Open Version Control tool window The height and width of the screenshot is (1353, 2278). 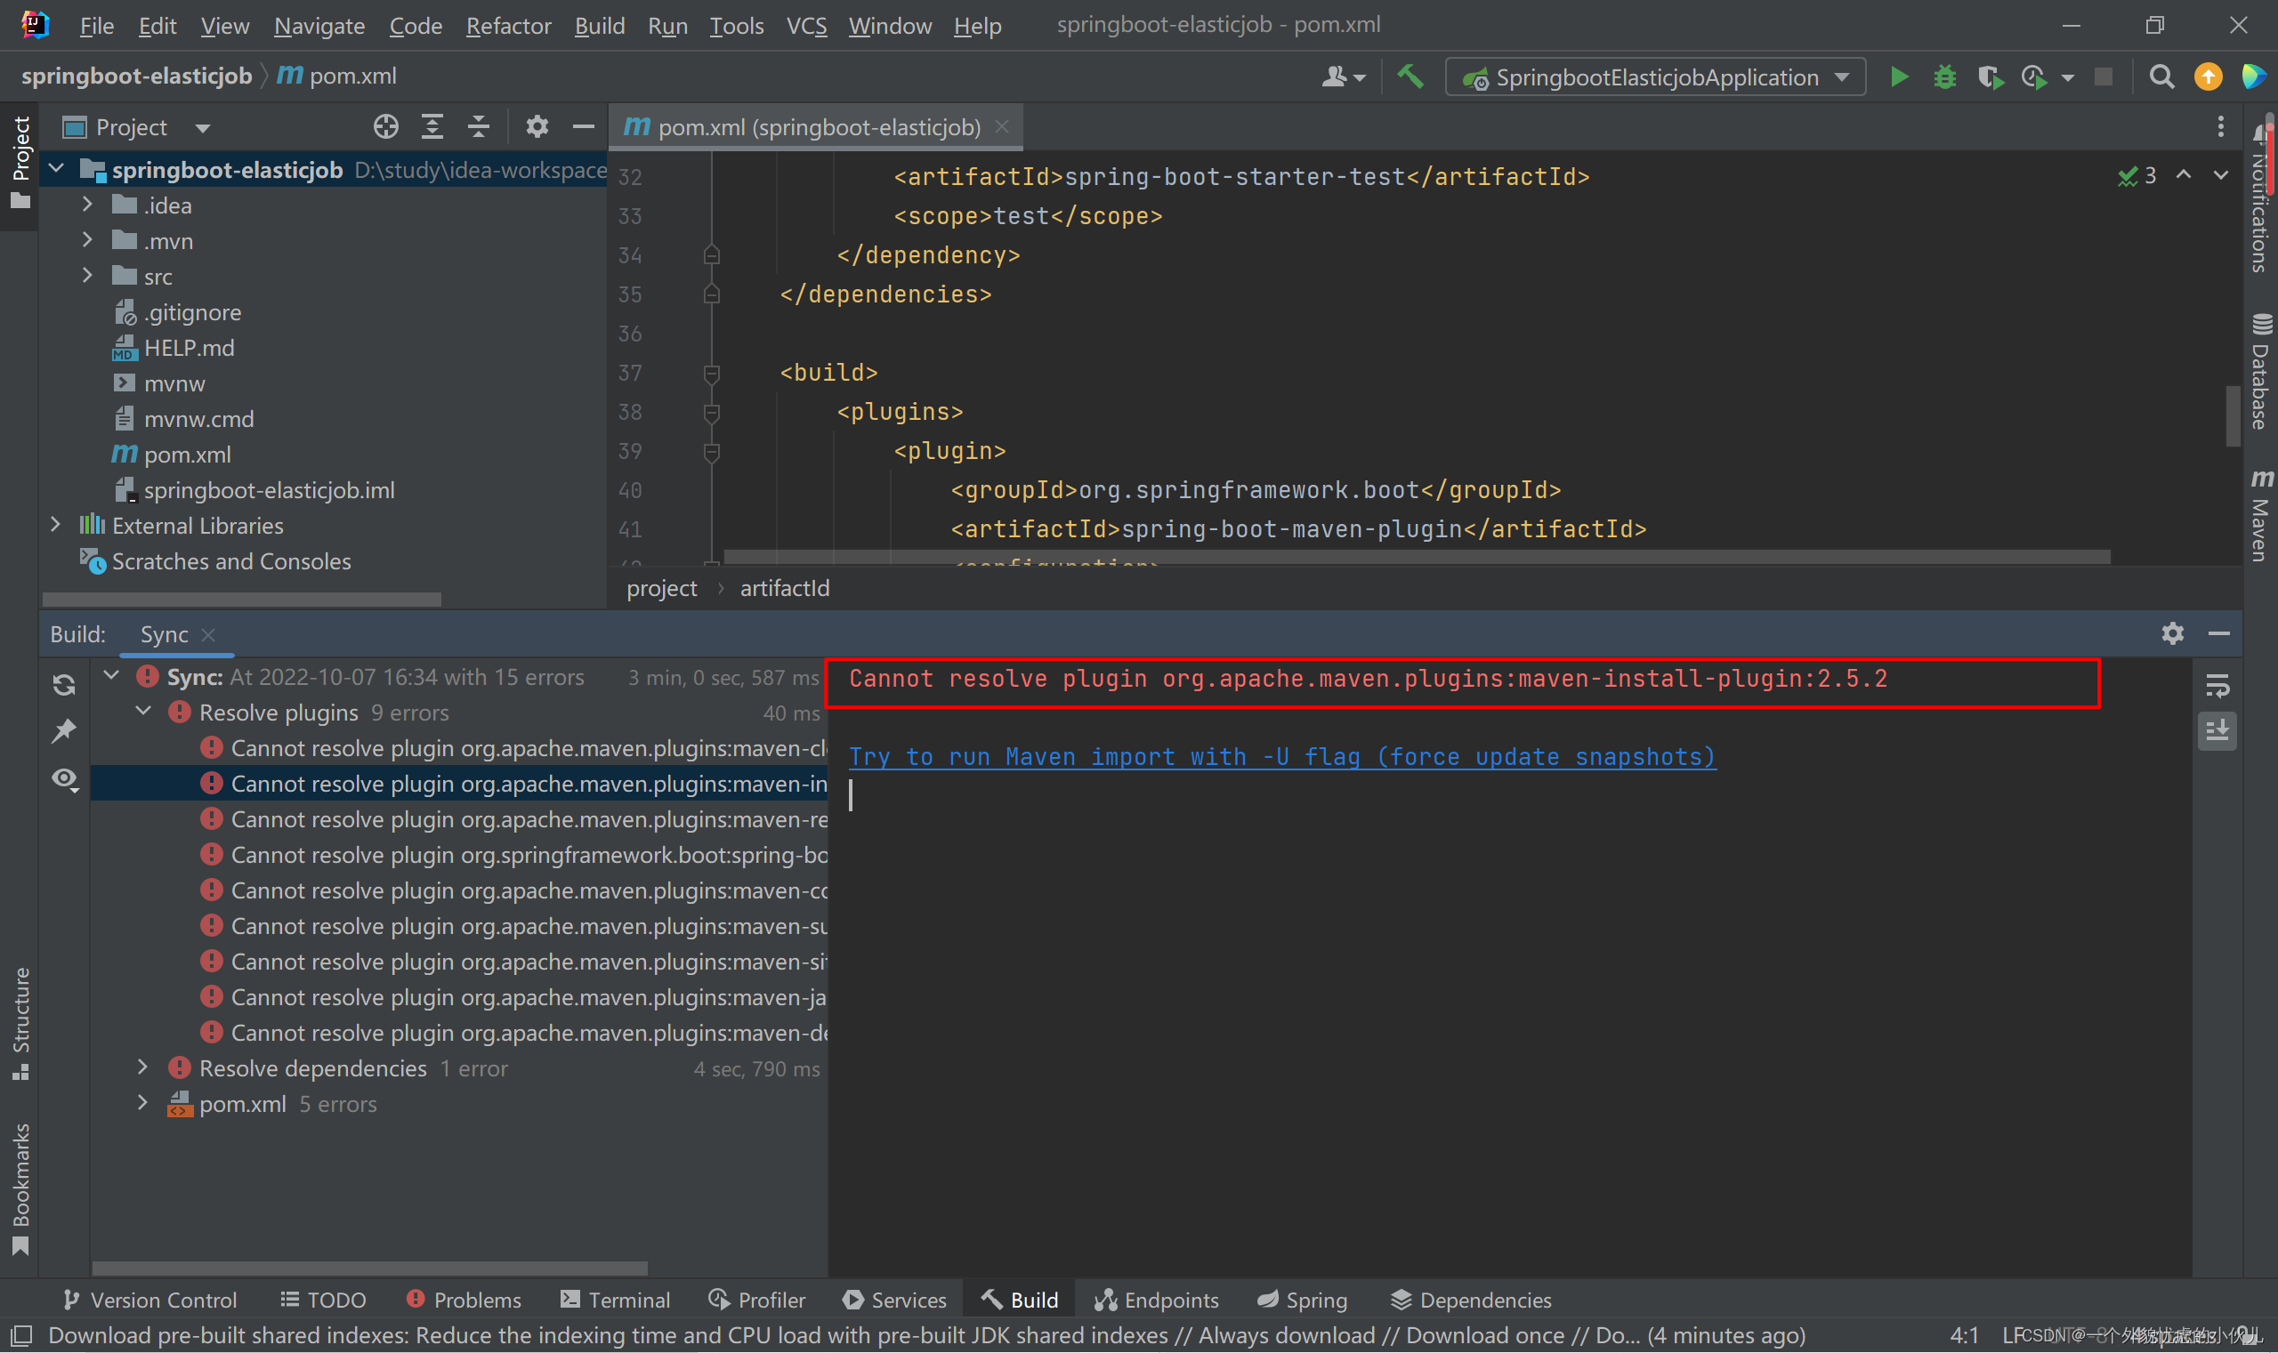tap(149, 1300)
